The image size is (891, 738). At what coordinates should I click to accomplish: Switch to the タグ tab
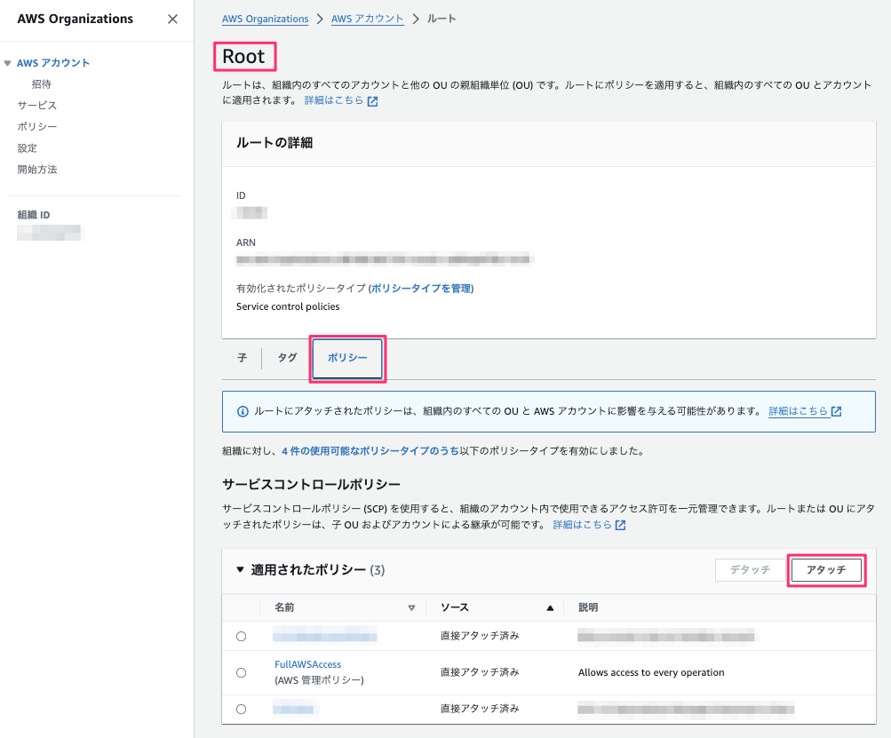click(287, 358)
